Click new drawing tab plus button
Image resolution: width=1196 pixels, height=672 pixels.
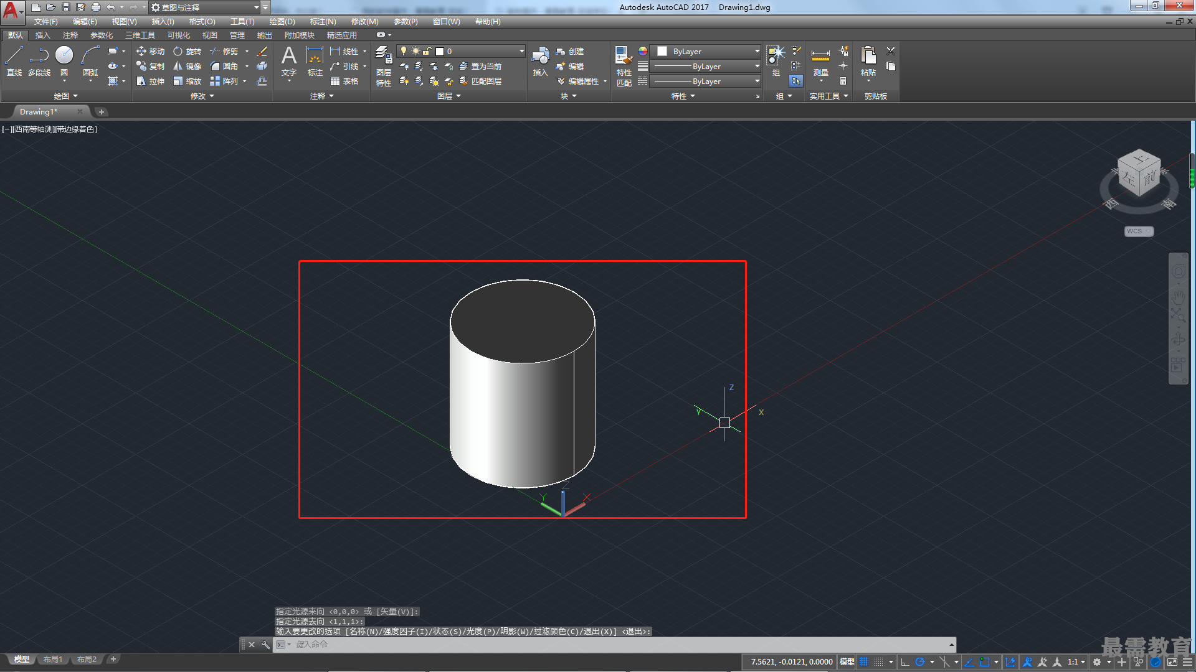point(102,112)
